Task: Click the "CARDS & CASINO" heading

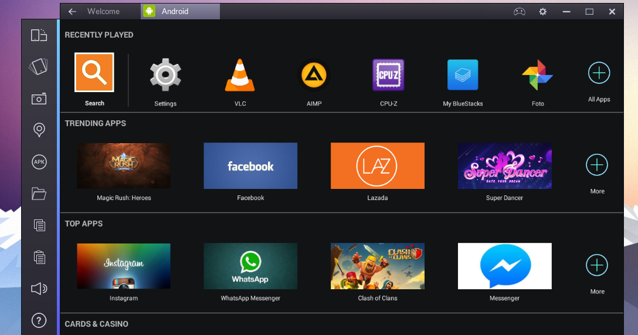Action: click(96, 324)
